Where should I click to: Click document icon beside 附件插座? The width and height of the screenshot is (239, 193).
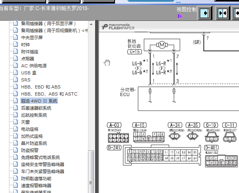[x=16, y=51]
